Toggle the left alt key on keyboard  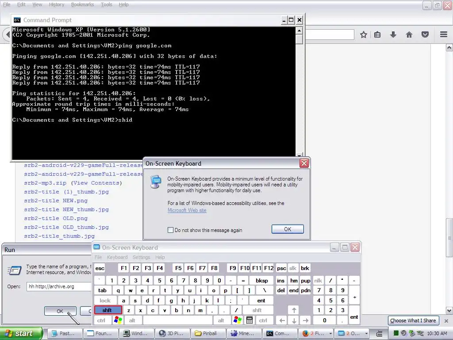click(132, 321)
